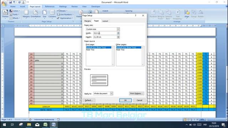Viewport: 228px width, 128px height.
Task: Switch to the Insert ribbon tab
Action: click(22, 6)
